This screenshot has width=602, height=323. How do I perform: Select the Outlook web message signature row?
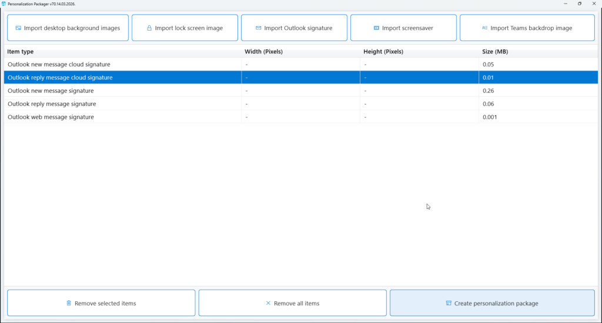click(51, 117)
